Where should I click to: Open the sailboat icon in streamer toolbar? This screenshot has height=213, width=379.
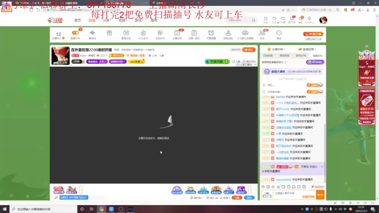click(x=228, y=34)
